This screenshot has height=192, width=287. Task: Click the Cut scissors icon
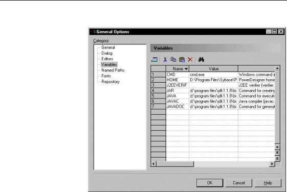(165, 60)
